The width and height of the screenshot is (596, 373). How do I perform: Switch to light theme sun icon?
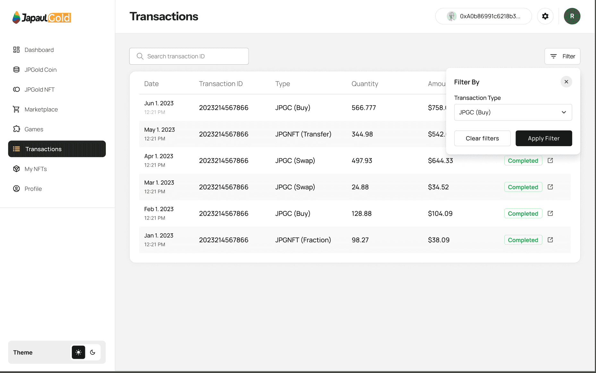pyautogui.click(x=79, y=352)
